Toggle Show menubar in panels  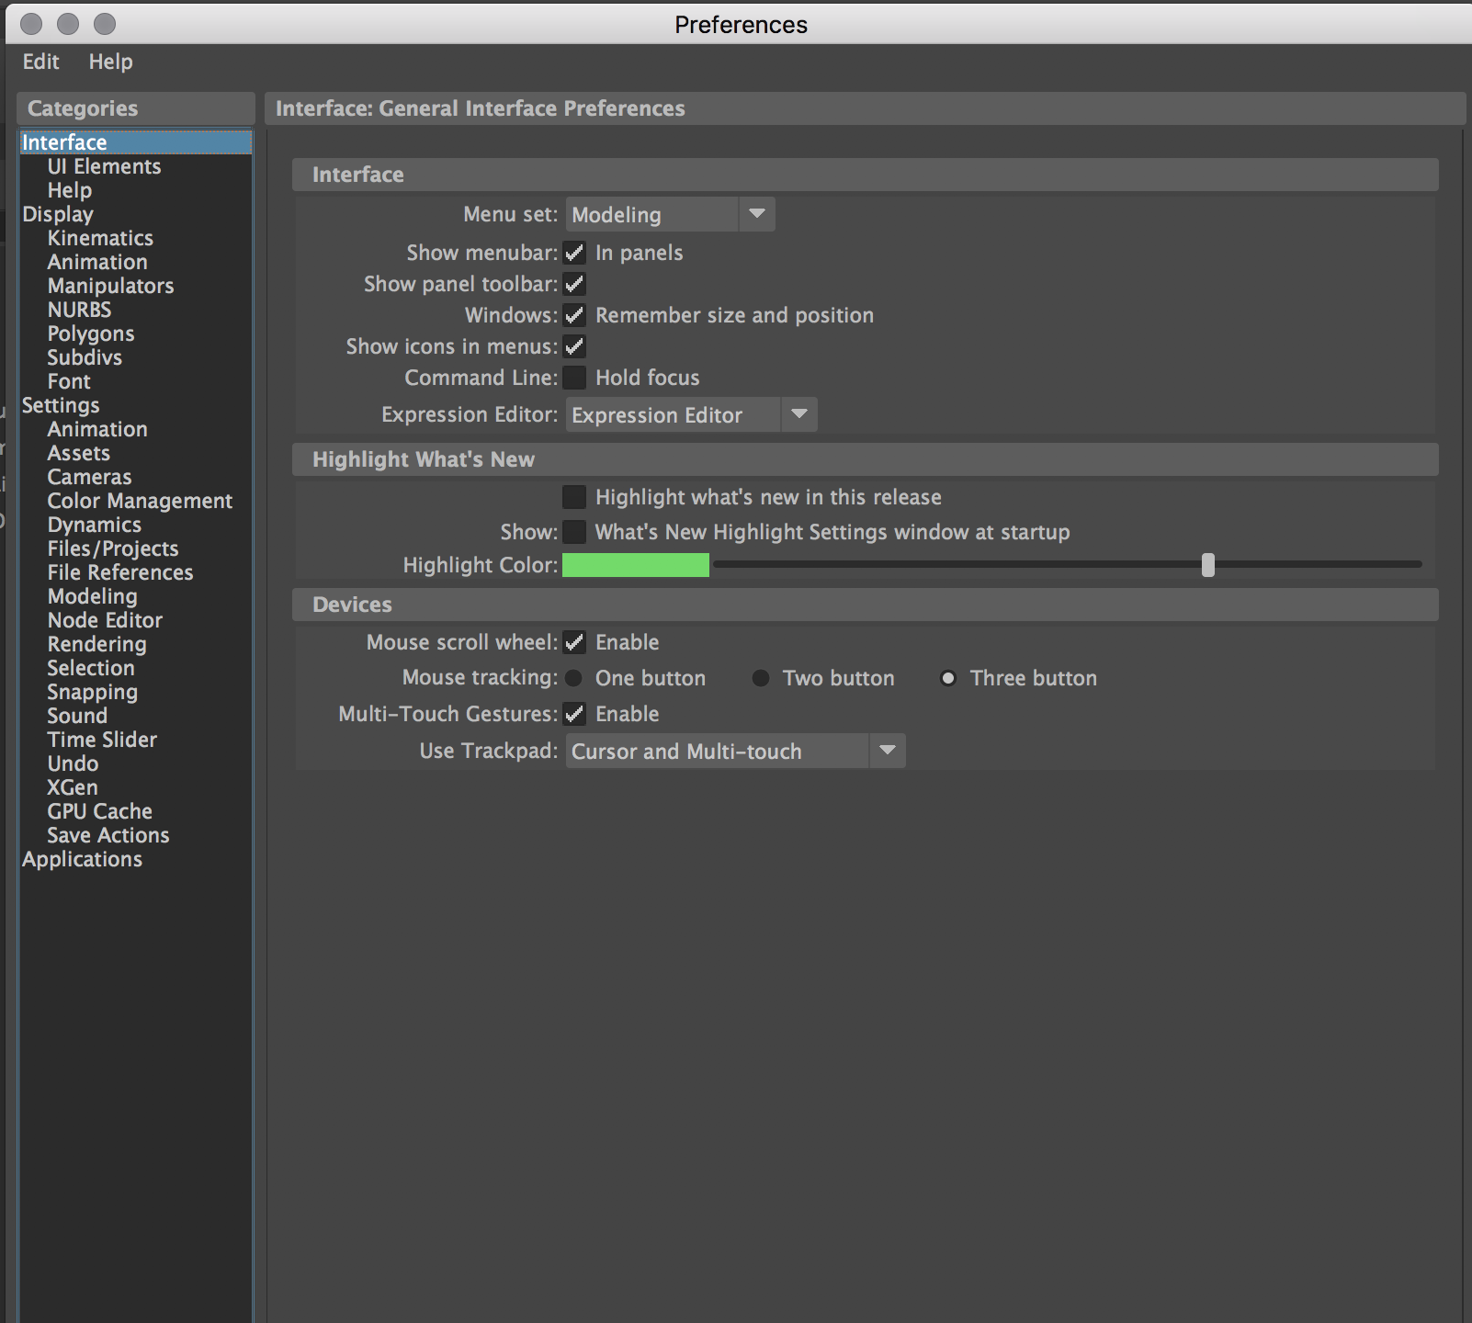(x=574, y=254)
